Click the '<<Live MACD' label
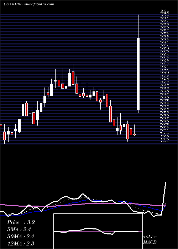This screenshot has width=178, height=249. (150, 240)
